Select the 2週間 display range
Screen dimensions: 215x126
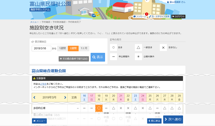point(73,49)
